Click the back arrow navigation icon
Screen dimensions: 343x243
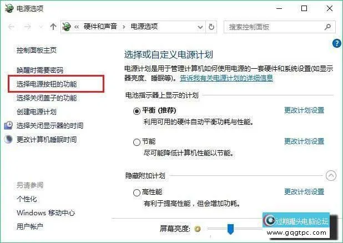[11, 27]
